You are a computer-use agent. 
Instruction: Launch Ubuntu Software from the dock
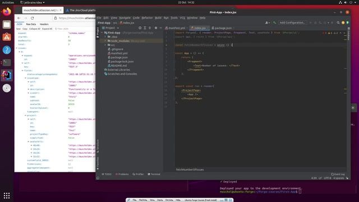[x=7, y=37]
